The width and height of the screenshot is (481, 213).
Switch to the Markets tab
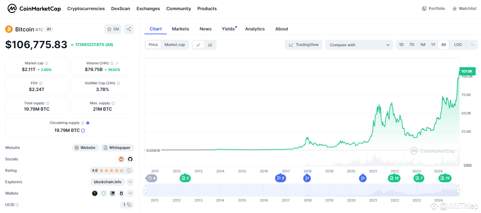click(181, 29)
